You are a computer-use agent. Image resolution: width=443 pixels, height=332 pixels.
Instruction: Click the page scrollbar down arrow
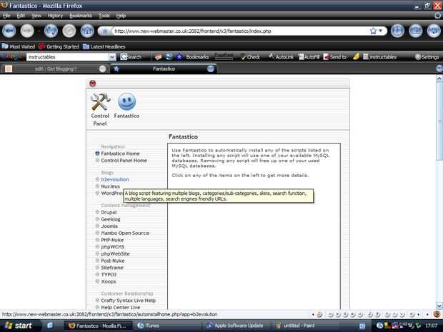click(439, 306)
